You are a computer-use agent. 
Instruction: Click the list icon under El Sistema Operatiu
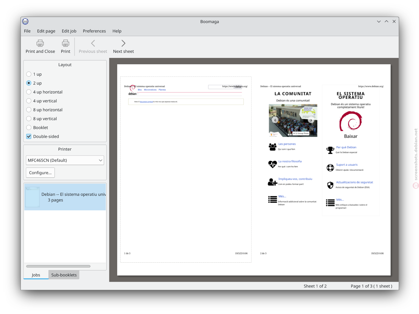330,203
